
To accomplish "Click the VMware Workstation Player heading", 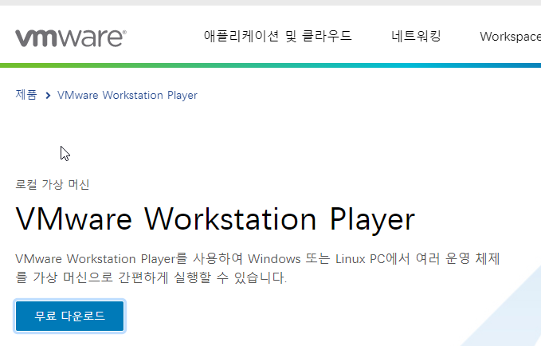I will [x=215, y=219].
